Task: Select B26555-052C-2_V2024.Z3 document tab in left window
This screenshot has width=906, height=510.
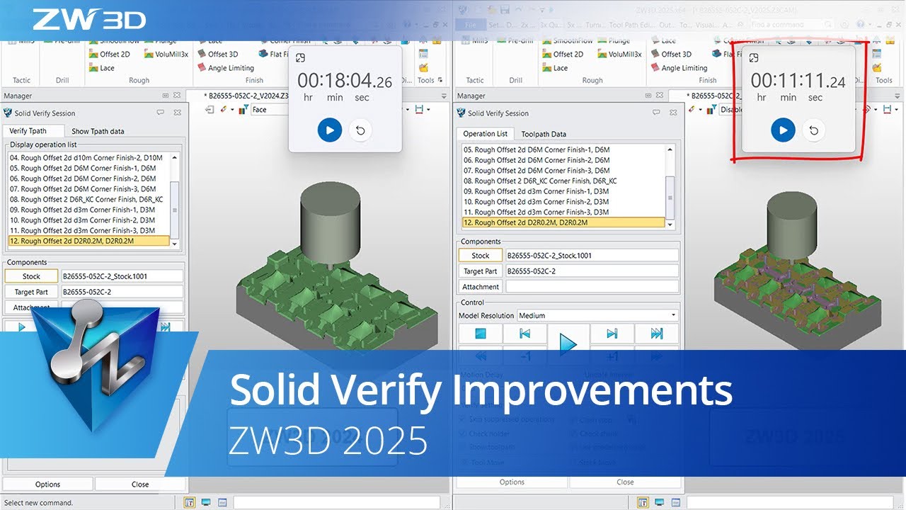Action: (245, 96)
